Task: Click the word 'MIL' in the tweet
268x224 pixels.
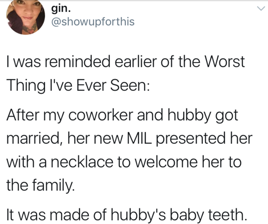Action: point(139,138)
